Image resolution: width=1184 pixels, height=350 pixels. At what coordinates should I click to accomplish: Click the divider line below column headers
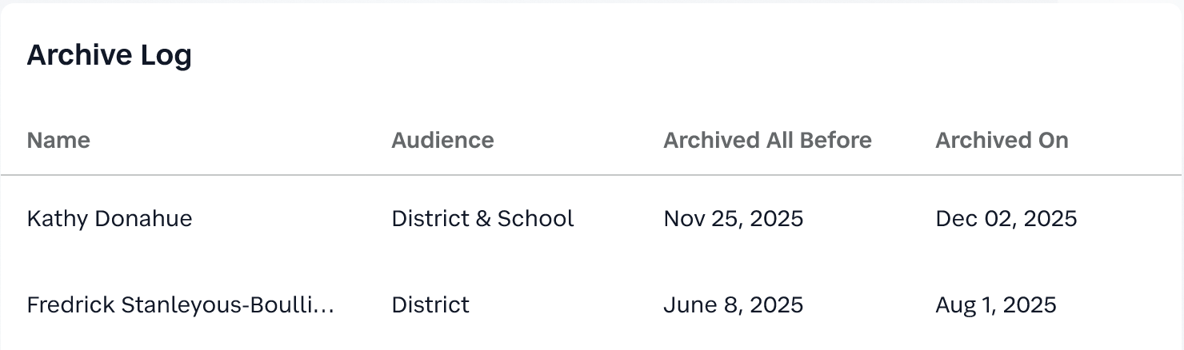pos(590,174)
